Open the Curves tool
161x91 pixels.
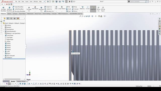click(x=88, y=8)
